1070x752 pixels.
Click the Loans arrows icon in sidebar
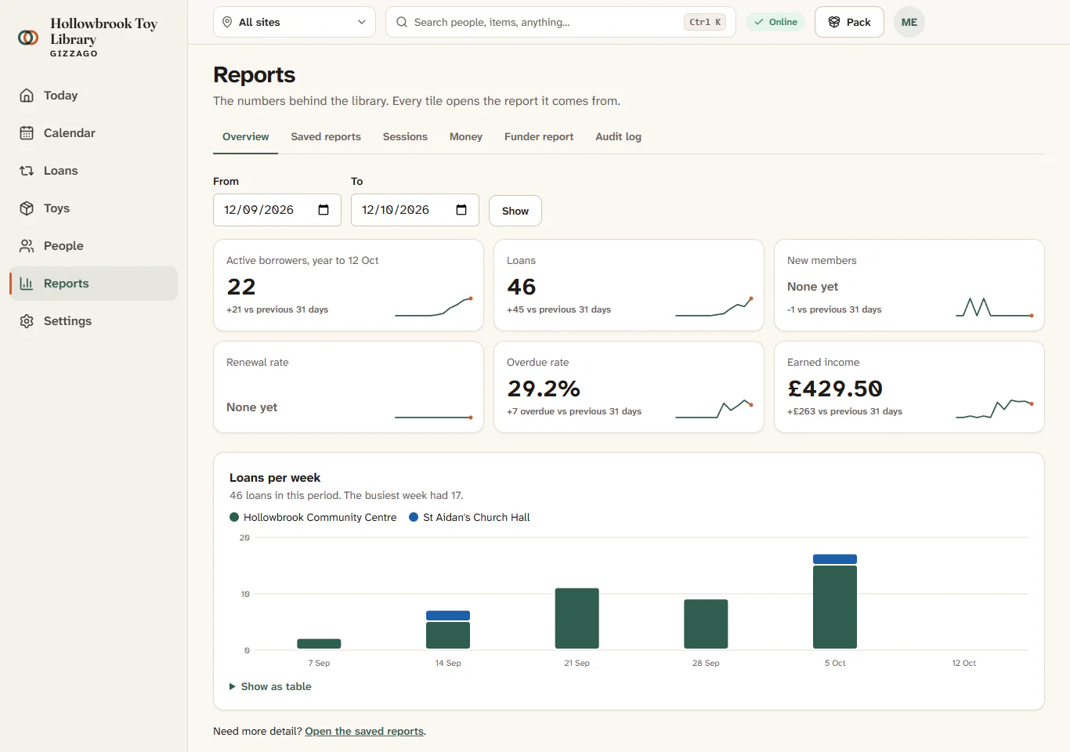click(27, 171)
